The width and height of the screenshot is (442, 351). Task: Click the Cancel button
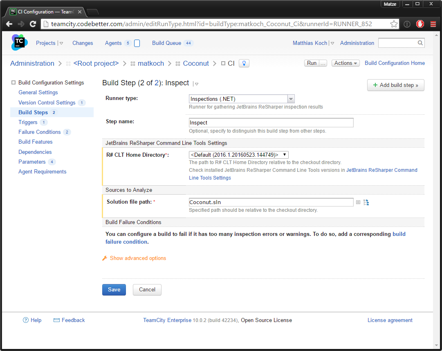pos(147,290)
